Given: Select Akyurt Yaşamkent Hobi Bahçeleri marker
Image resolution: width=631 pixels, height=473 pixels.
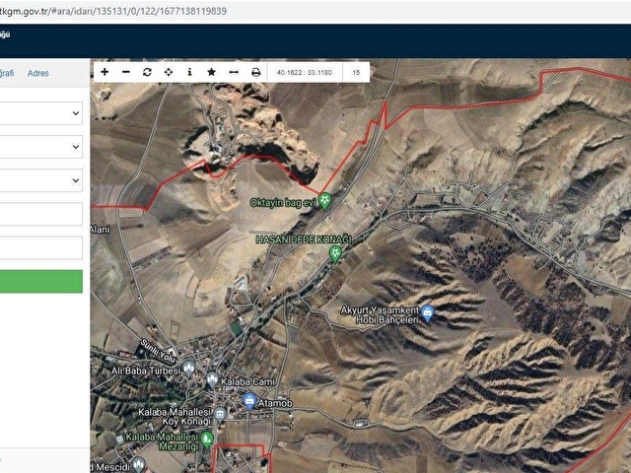Looking at the screenshot, I should click(x=428, y=313).
